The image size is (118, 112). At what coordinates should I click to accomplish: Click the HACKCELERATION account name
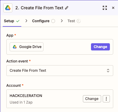tap(26, 96)
